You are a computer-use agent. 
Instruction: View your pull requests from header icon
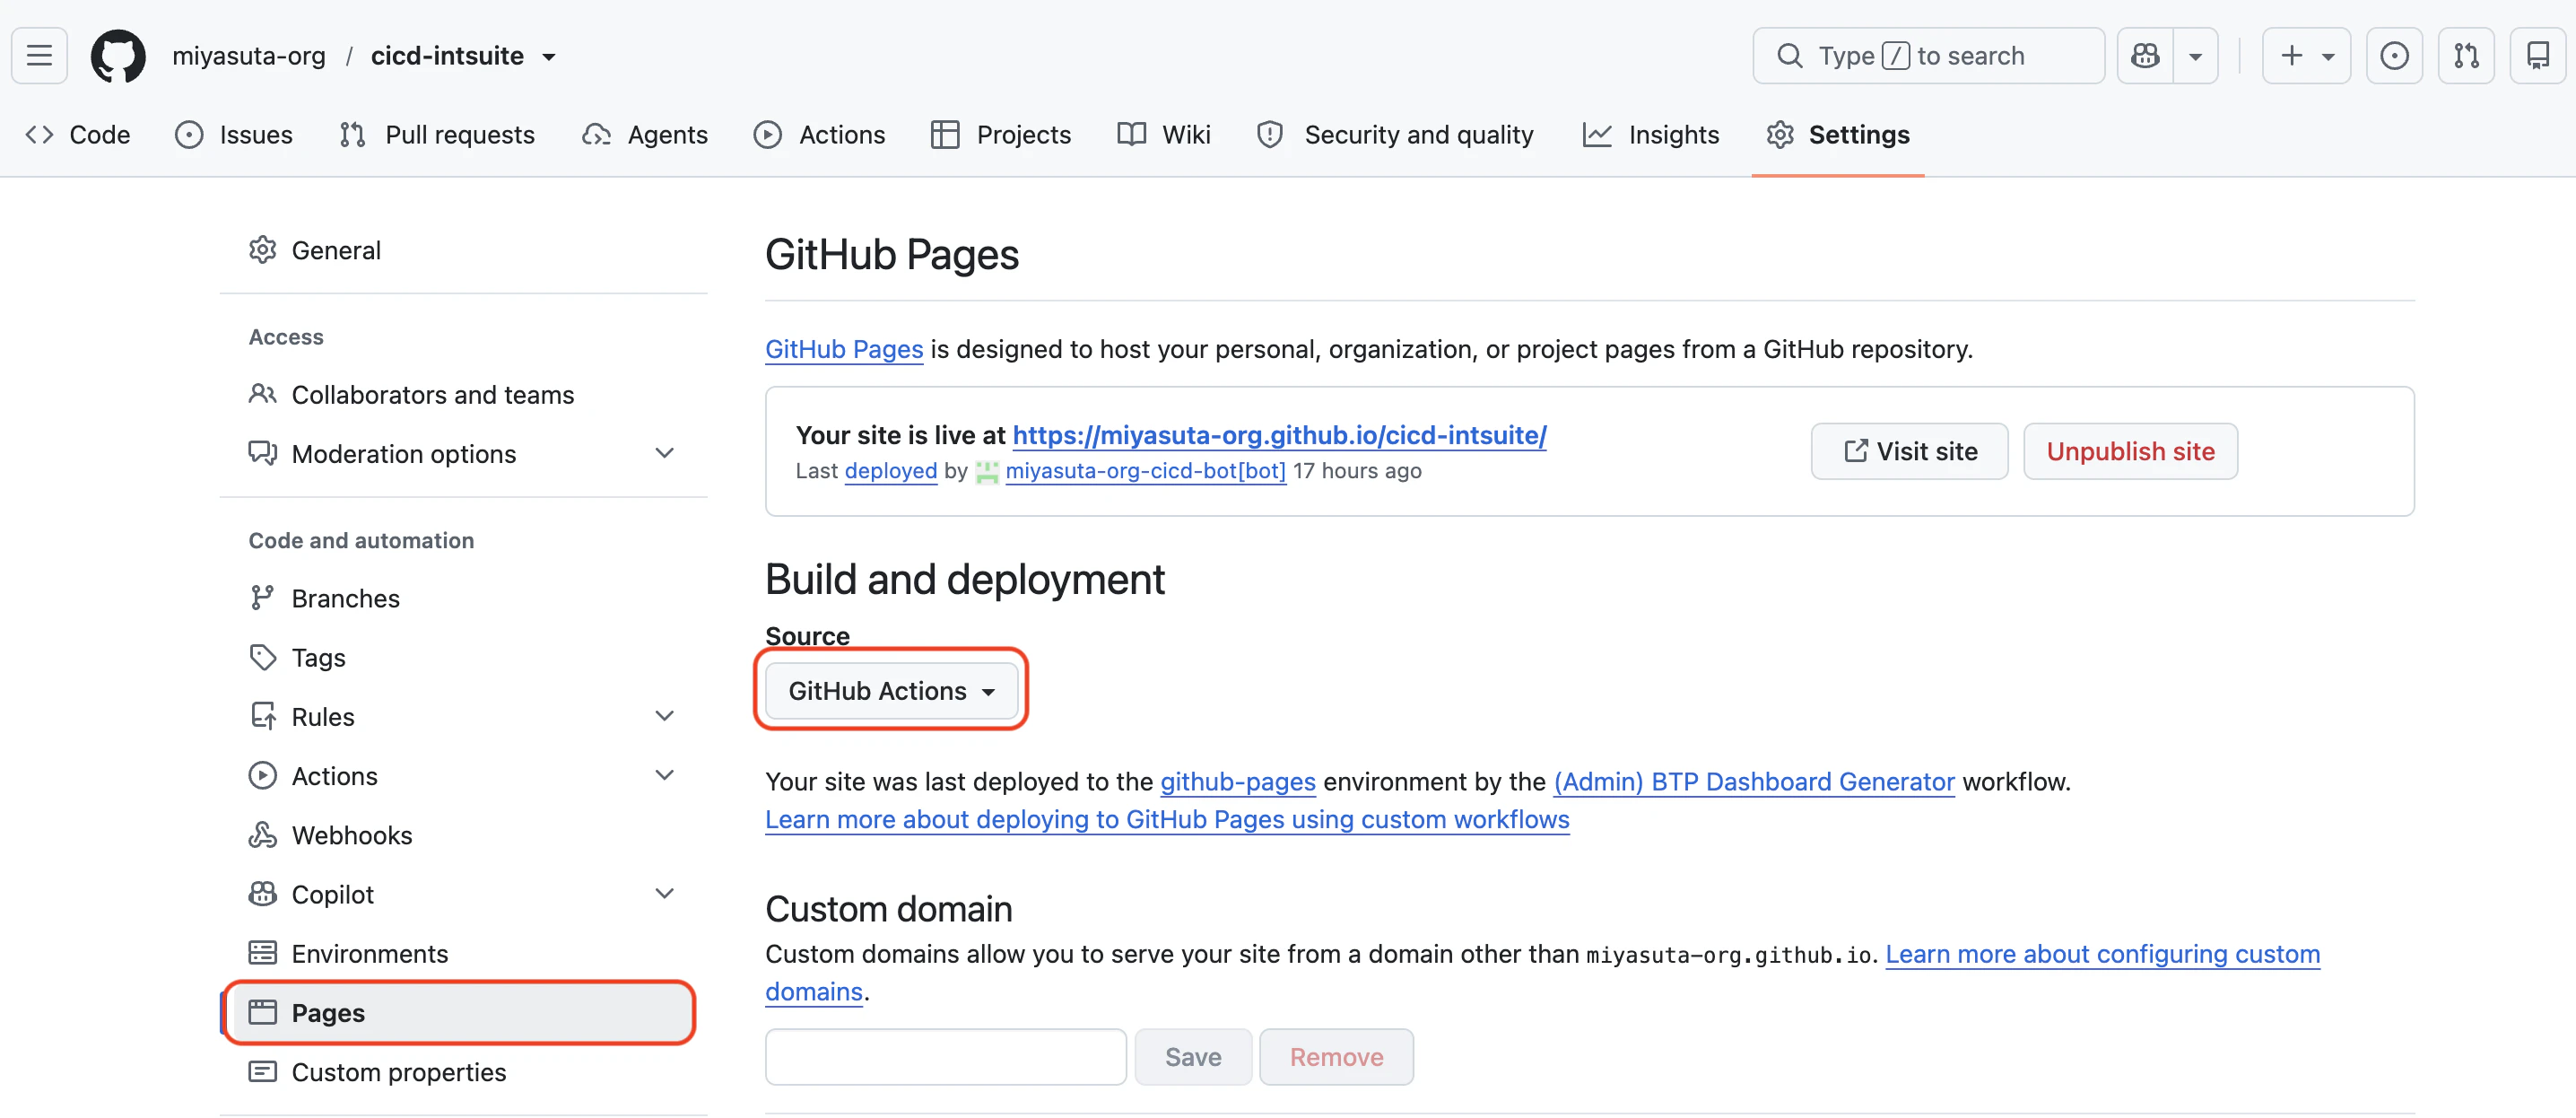click(x=2466, y=55)
